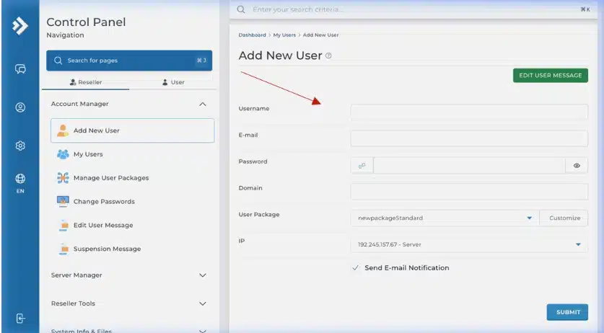
Task: Generate random password with dice icon
Action: point(362,166)
